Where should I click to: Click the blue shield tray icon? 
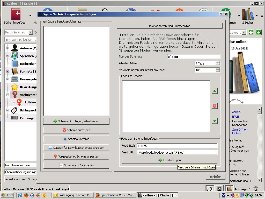click(x=242, y=195)
